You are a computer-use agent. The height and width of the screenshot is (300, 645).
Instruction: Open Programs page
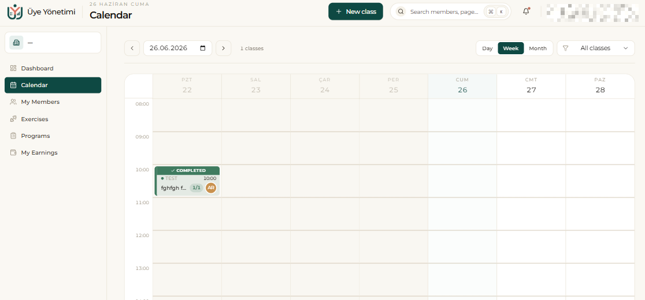point(53,136)
